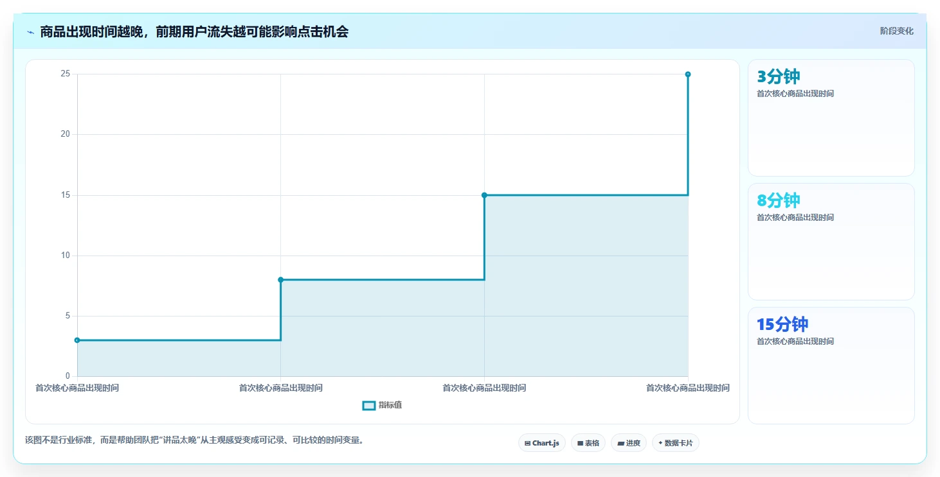This screenshot has height=477, width=940.
Task: Toggle the 指标值 legend swatch
Action: click(369, 406)
